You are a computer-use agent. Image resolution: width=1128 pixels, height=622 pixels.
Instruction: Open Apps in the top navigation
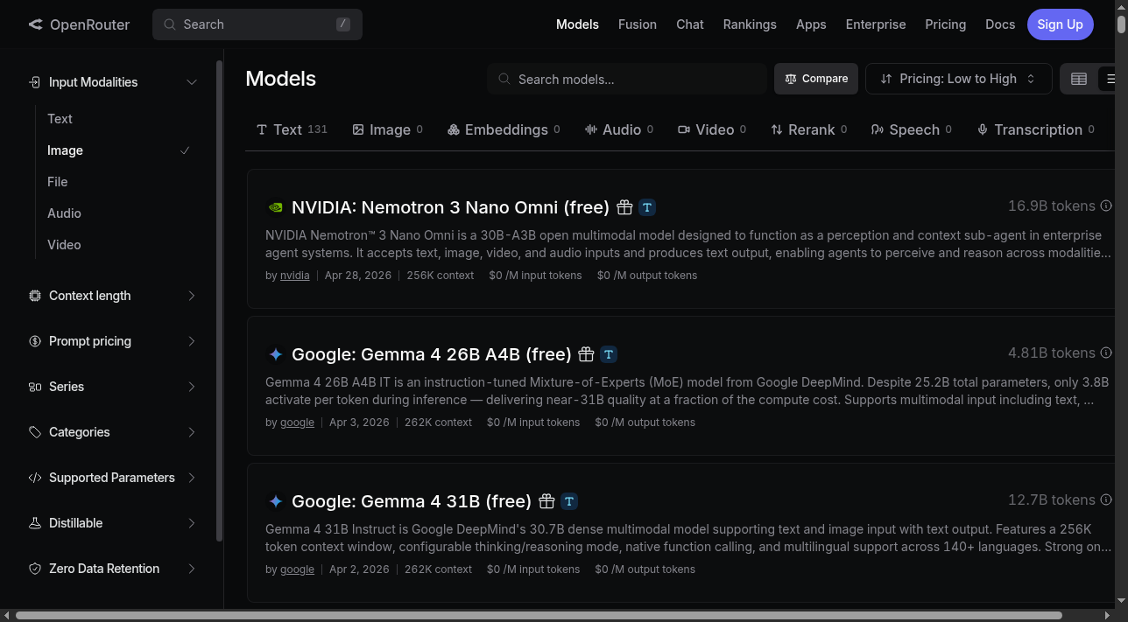pyautogui.click(x=811, y=24)
